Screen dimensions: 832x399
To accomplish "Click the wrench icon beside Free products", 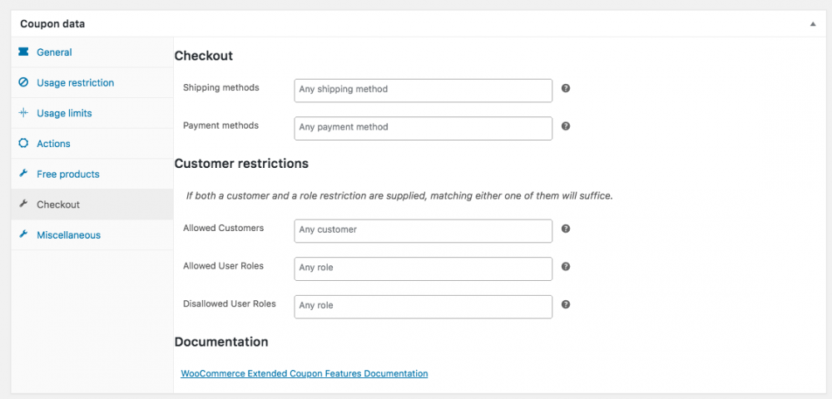I will tap(23, 175).
